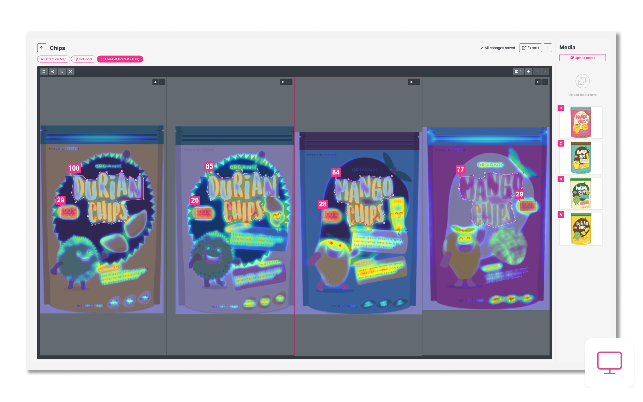The height and width of the screenshot is (402, 643).
Task: Add a new column with plus icon
Action: click(x=528, y=71)
